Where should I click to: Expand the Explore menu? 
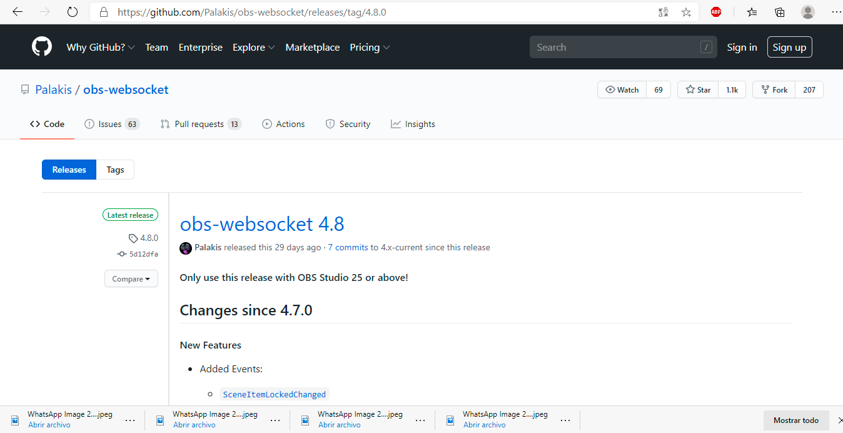(253, 48)
